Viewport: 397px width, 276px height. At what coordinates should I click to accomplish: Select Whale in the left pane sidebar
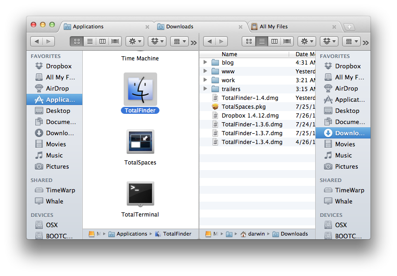pyautogui.click(x=54, y=201)
